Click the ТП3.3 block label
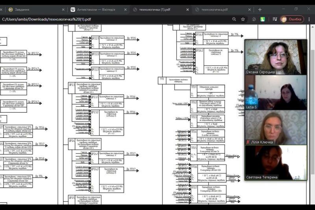 [x=194, y=117]
